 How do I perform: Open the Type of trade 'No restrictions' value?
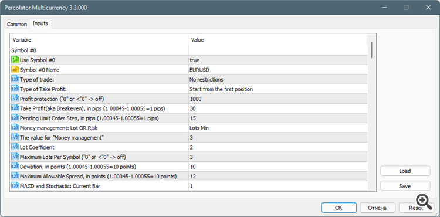[x=277, y=79]
